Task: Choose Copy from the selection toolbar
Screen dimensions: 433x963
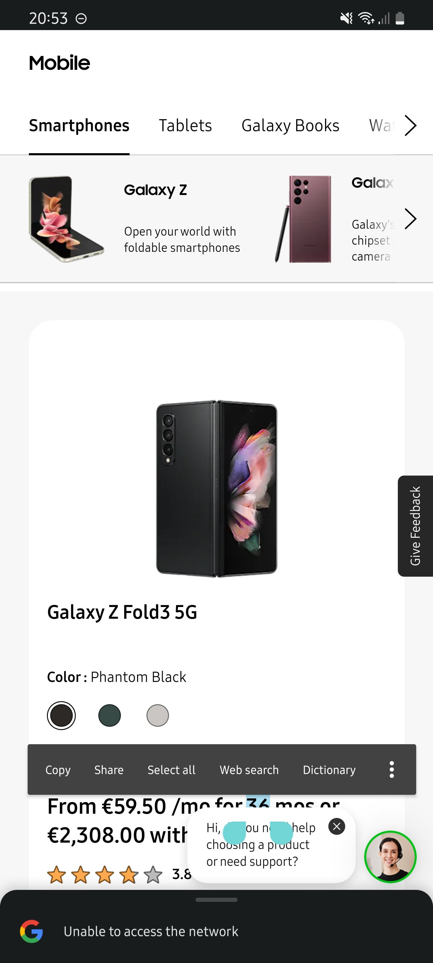Action: [58, 770]
